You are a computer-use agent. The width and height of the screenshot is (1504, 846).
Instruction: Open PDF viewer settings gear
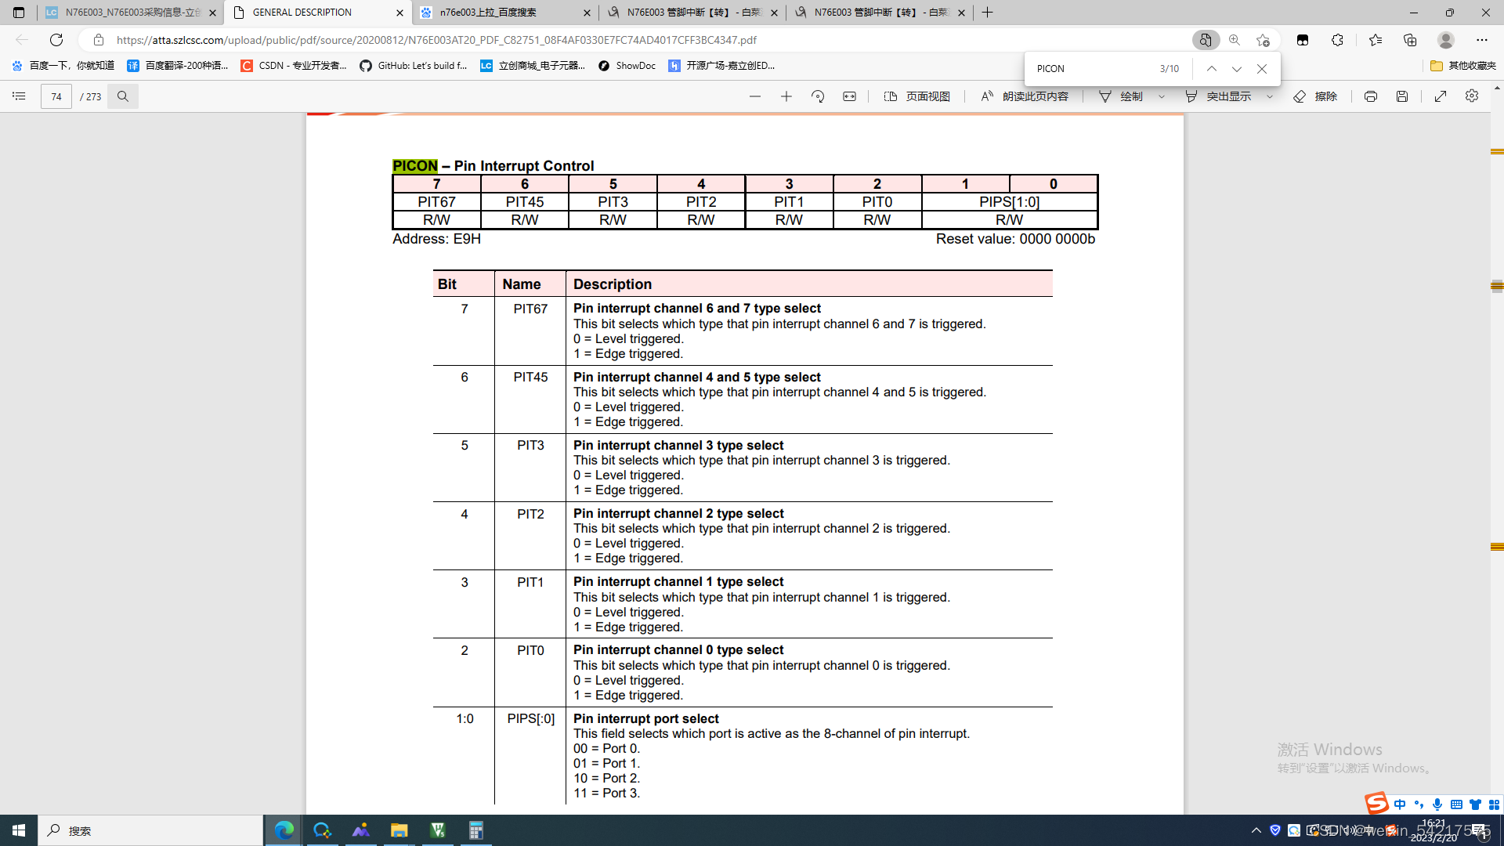tap(1471, 96)
